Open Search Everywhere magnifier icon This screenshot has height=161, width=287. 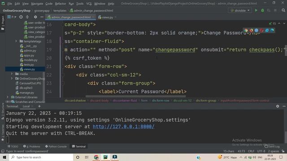point(283,10)
